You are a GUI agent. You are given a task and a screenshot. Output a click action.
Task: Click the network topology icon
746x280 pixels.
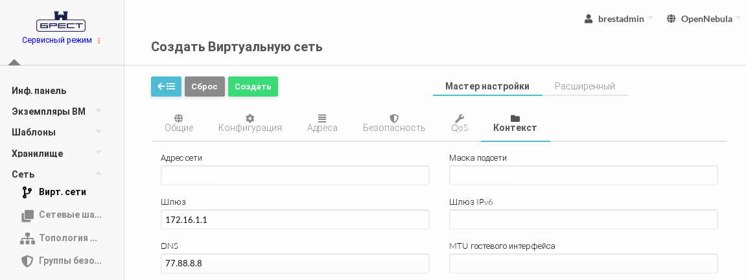pyautogui.click(x=27, y=238)
